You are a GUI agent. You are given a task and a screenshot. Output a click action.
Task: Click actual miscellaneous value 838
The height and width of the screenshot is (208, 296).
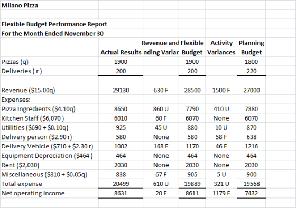point(121,175)
